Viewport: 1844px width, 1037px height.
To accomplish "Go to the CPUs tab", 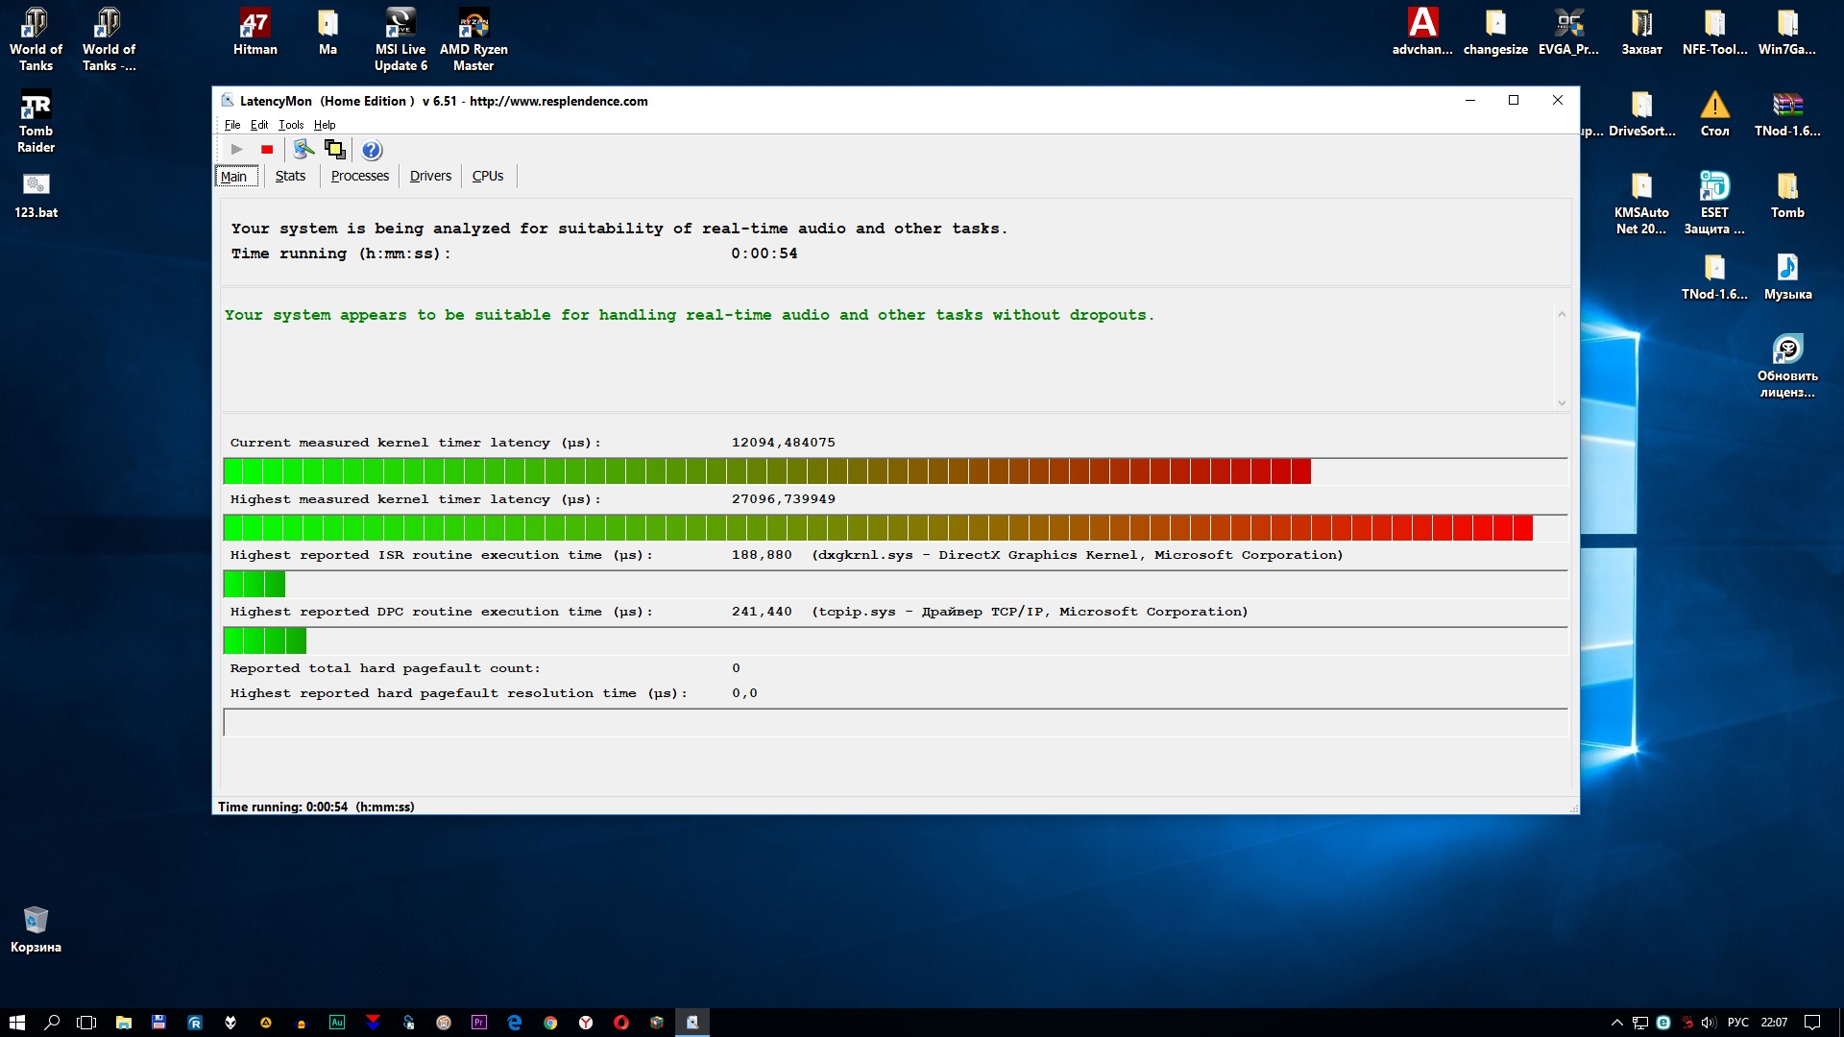I will click(x=487, y=176).
